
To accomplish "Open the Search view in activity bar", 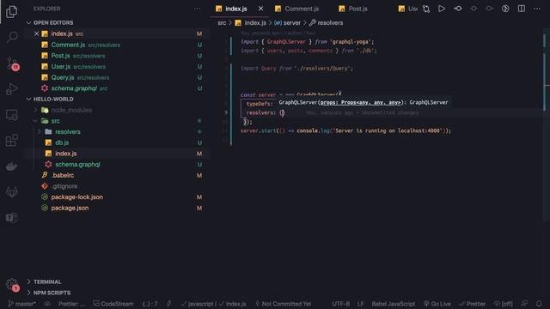I will click(12, 37).
